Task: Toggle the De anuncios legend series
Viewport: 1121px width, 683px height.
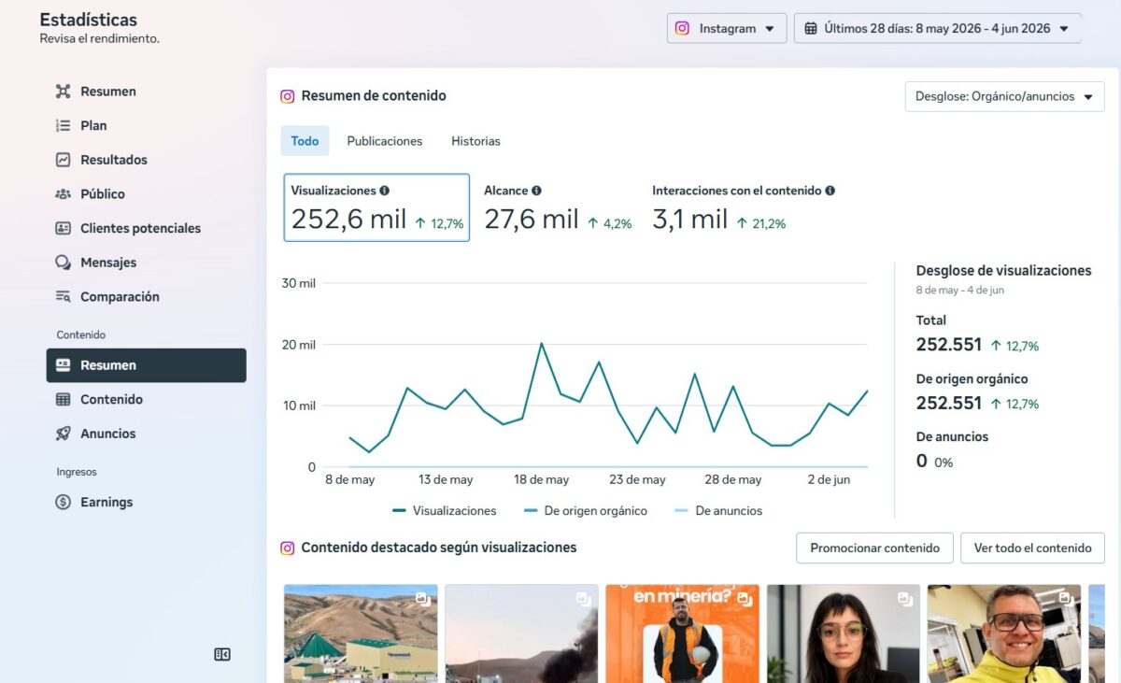Action: click(x=718, y=511)
